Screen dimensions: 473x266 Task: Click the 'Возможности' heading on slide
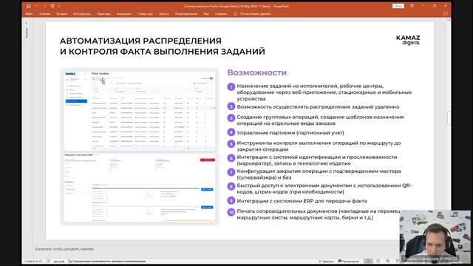click(x=257, y=72)
